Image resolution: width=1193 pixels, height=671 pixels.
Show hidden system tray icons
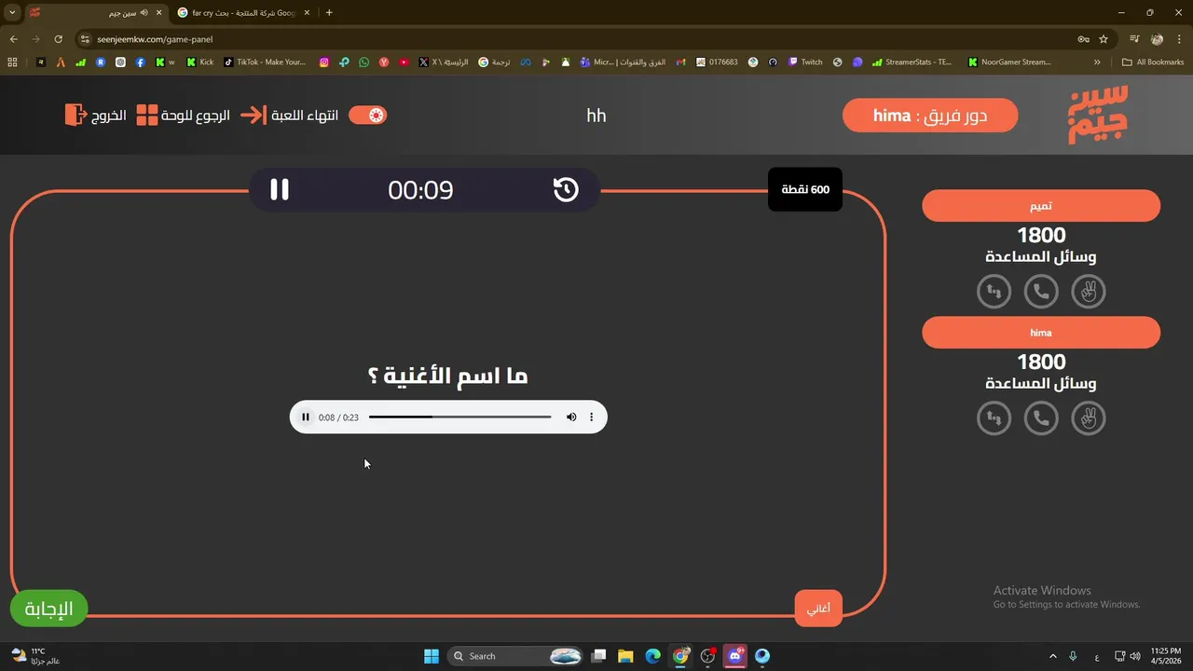point(1053,656)
